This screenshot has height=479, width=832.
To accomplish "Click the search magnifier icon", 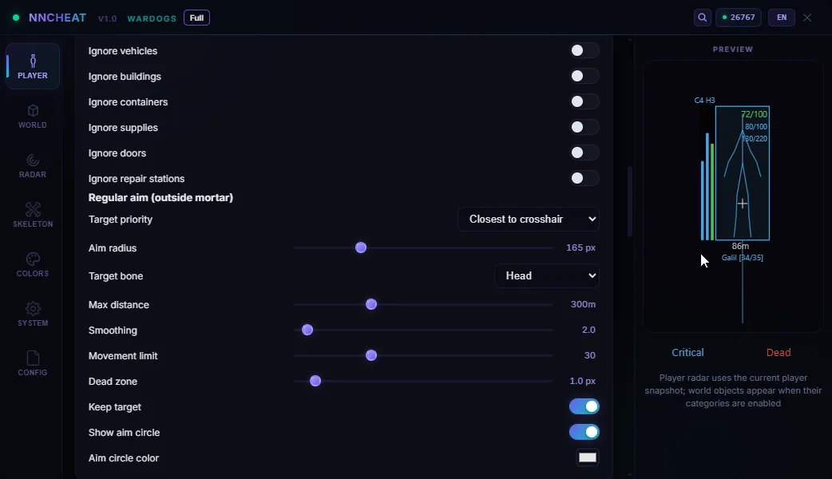I will point(702,18).
